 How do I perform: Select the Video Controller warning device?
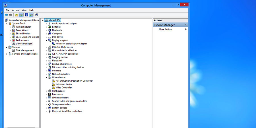(x=63, y=88)
